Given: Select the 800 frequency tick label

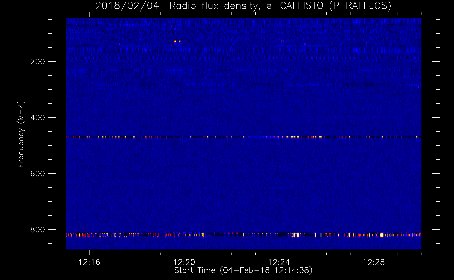Looking at the screenshot, I should [37, 230].
